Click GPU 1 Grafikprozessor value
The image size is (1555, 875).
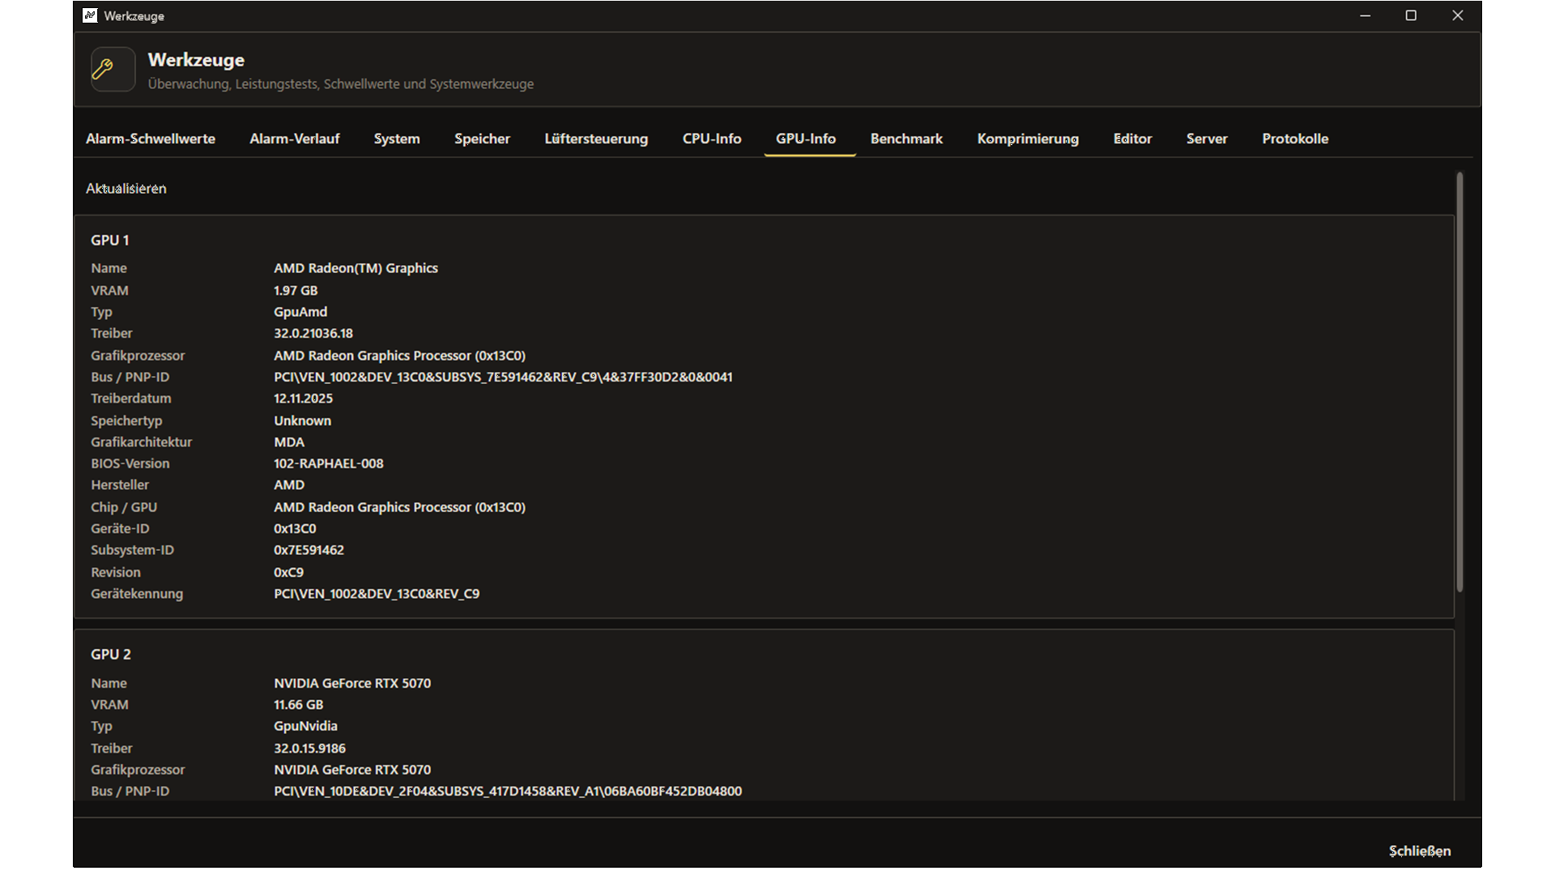tap(399, 356)
